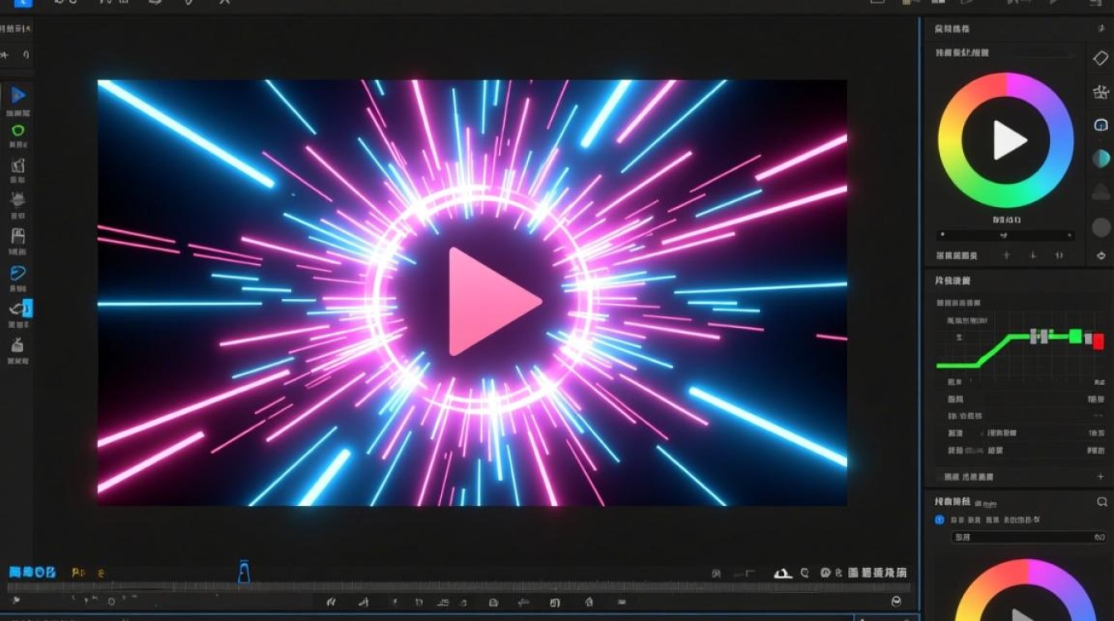1114x621 pixels.
Task: Select the white framed-panel tool in left toolbar
Action: point(17,237)
